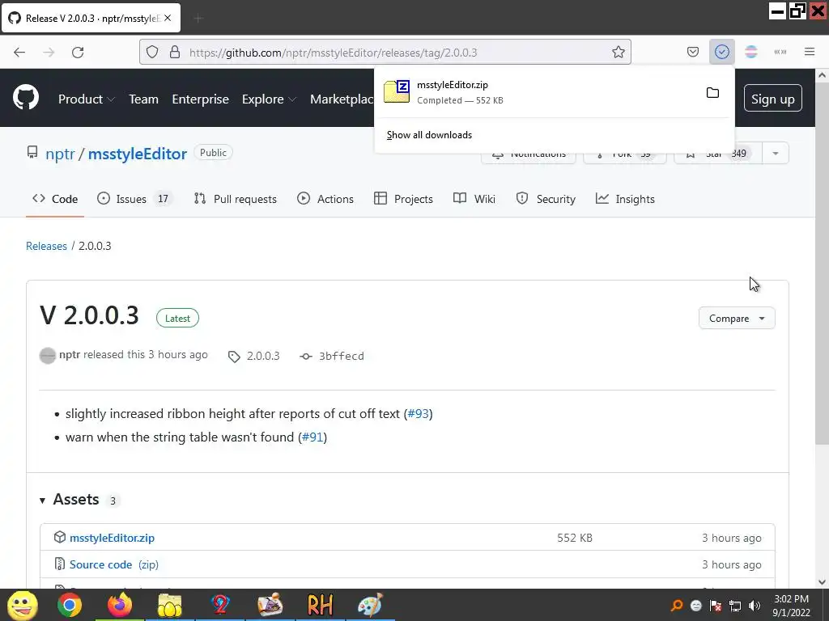Click the magnifier search tray icon
829x621 pixels.
pos(676,606)
